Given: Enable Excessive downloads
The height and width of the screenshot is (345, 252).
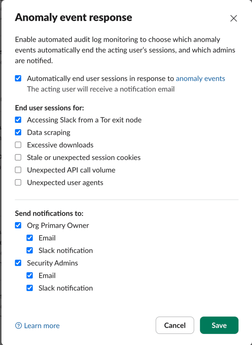Looking at the screenshot, I should click(18, 145).
